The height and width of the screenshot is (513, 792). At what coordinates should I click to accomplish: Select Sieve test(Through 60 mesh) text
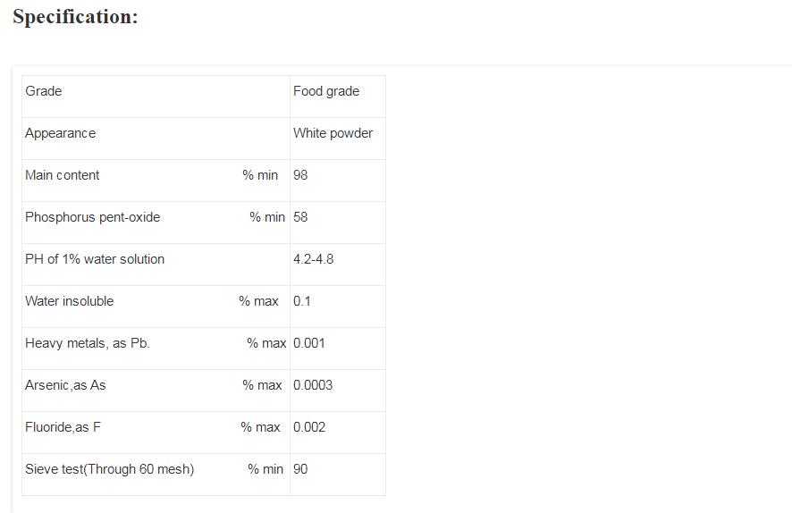110,469
